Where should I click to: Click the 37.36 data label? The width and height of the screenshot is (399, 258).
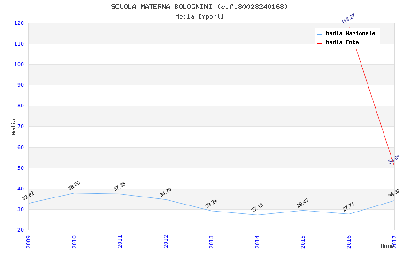[120, 187]
